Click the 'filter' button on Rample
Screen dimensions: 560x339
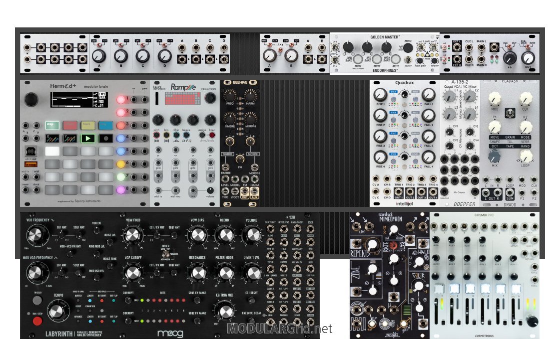pyautogui.click(x=176, y=135)
